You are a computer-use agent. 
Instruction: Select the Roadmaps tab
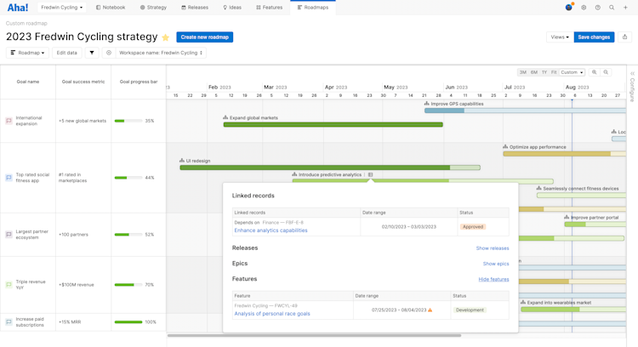pyautogui.click(x=313, y=8)
